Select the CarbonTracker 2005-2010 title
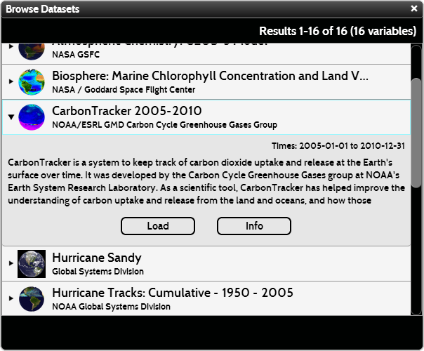The image size is (424, 351). pyautogui.click(x=127, y=111)
